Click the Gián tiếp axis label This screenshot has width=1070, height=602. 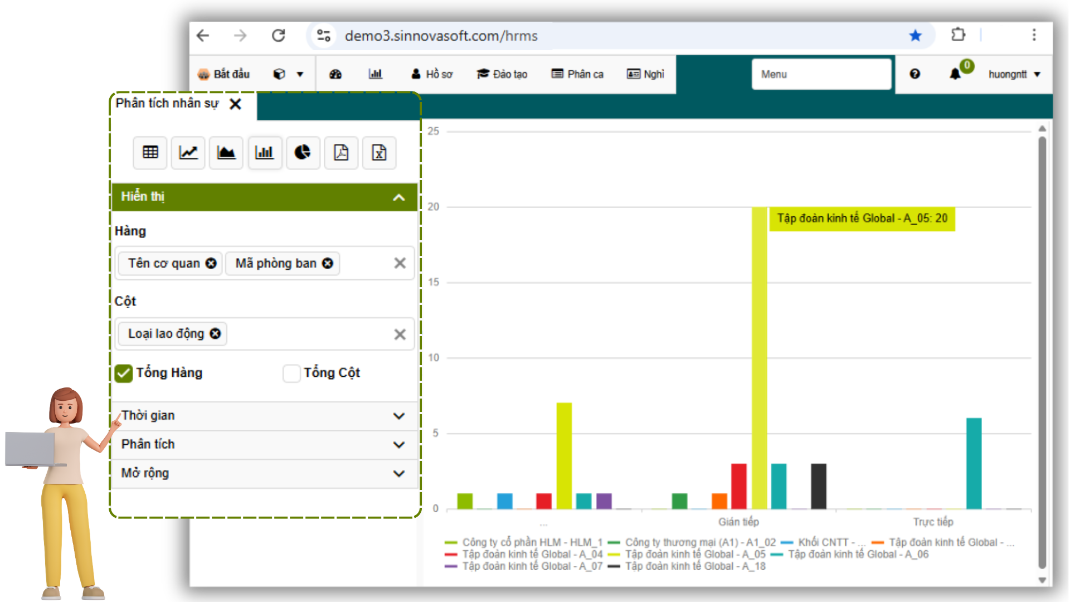[x=738, y=522]
